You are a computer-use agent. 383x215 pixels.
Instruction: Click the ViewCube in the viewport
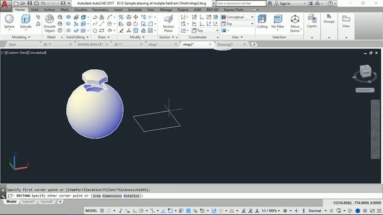365,71
